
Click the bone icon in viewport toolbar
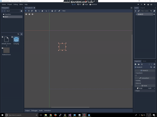point(59,11)
